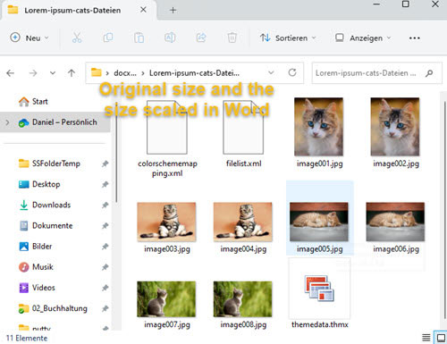
Task: Minimize the Explorer window
Action: tap(376, 4)
